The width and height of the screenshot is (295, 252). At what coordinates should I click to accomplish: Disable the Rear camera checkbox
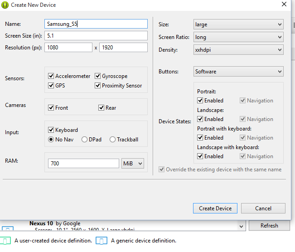tap(101, 108)
